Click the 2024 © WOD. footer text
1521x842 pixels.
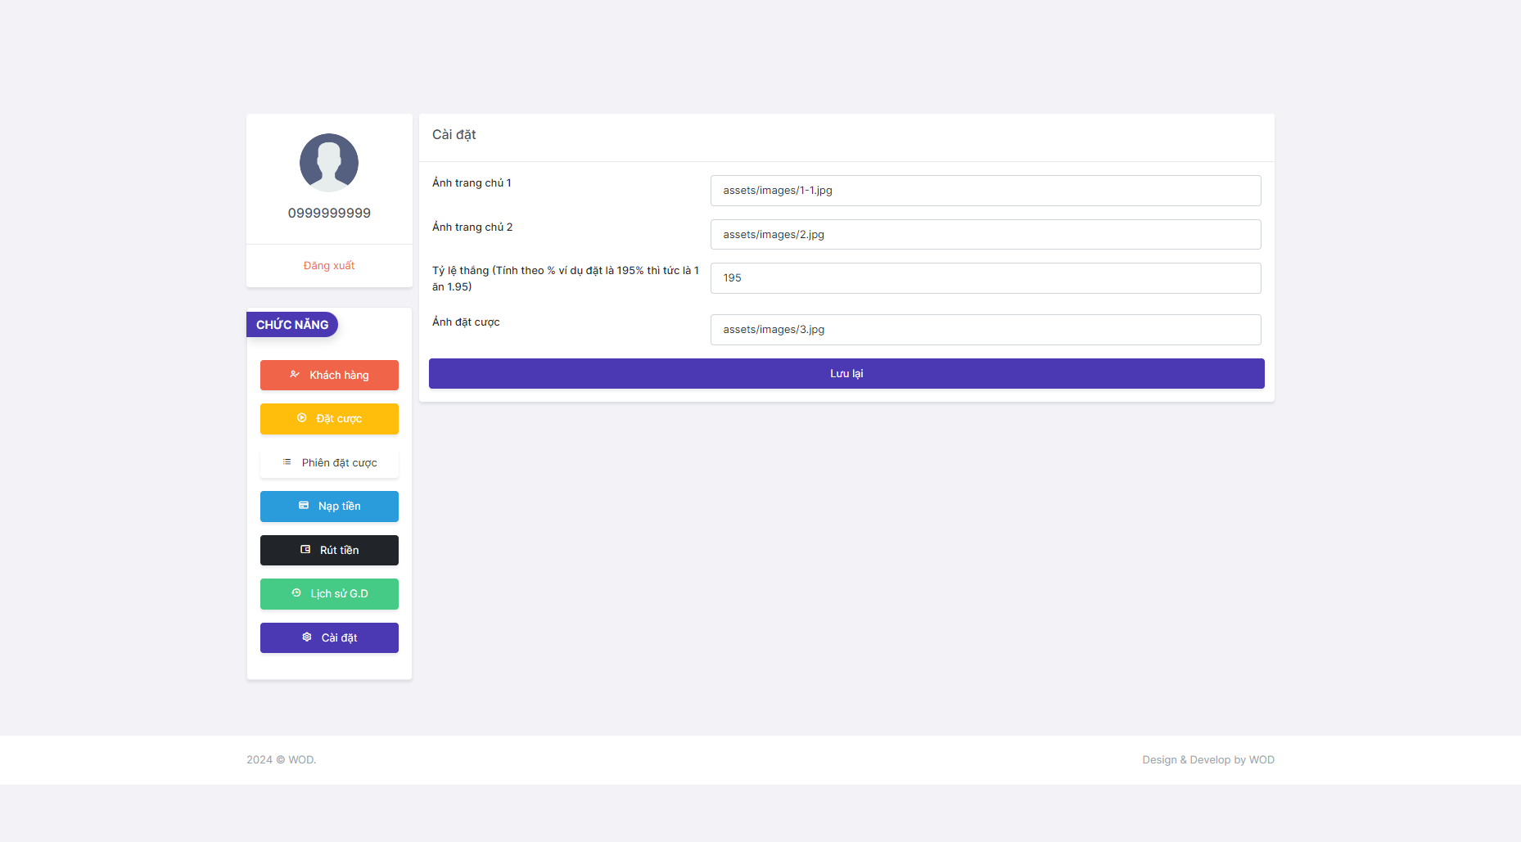[x=282, y=760]
